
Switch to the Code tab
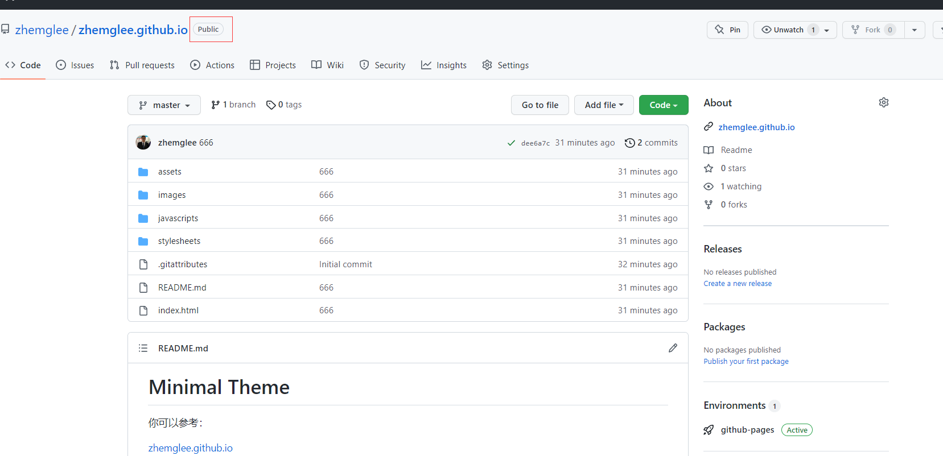pos(23,65)
